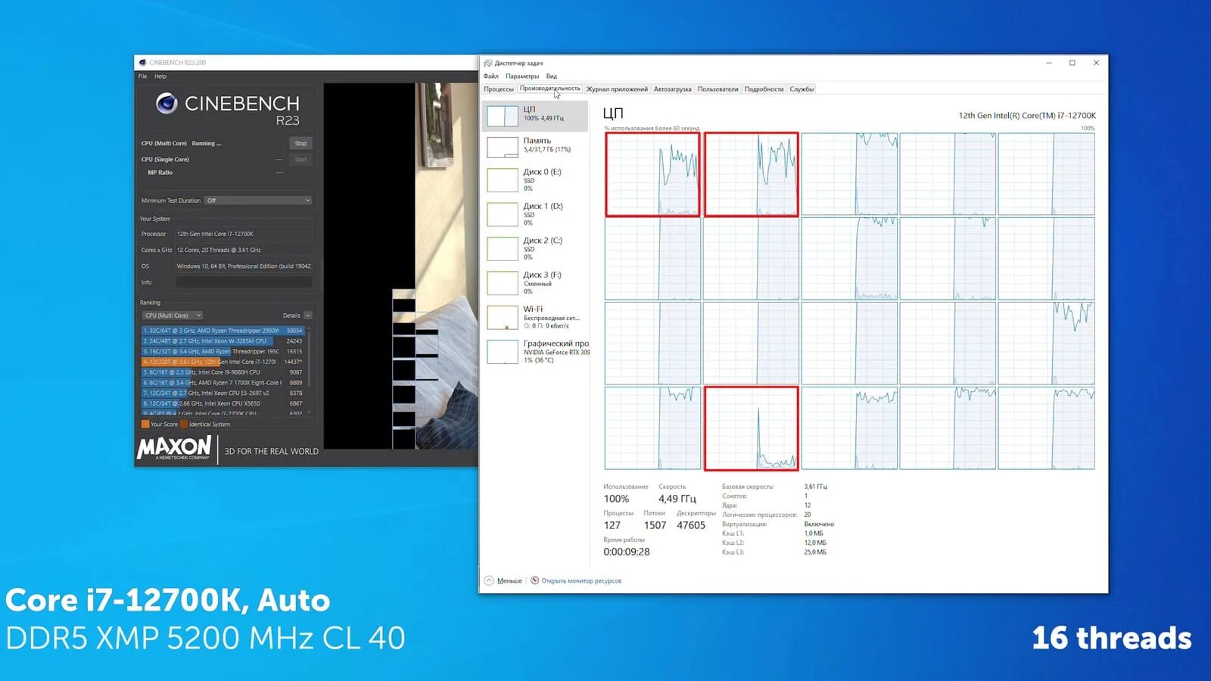Click the MAXON logo in Cinebench

(x=174, y=448)
